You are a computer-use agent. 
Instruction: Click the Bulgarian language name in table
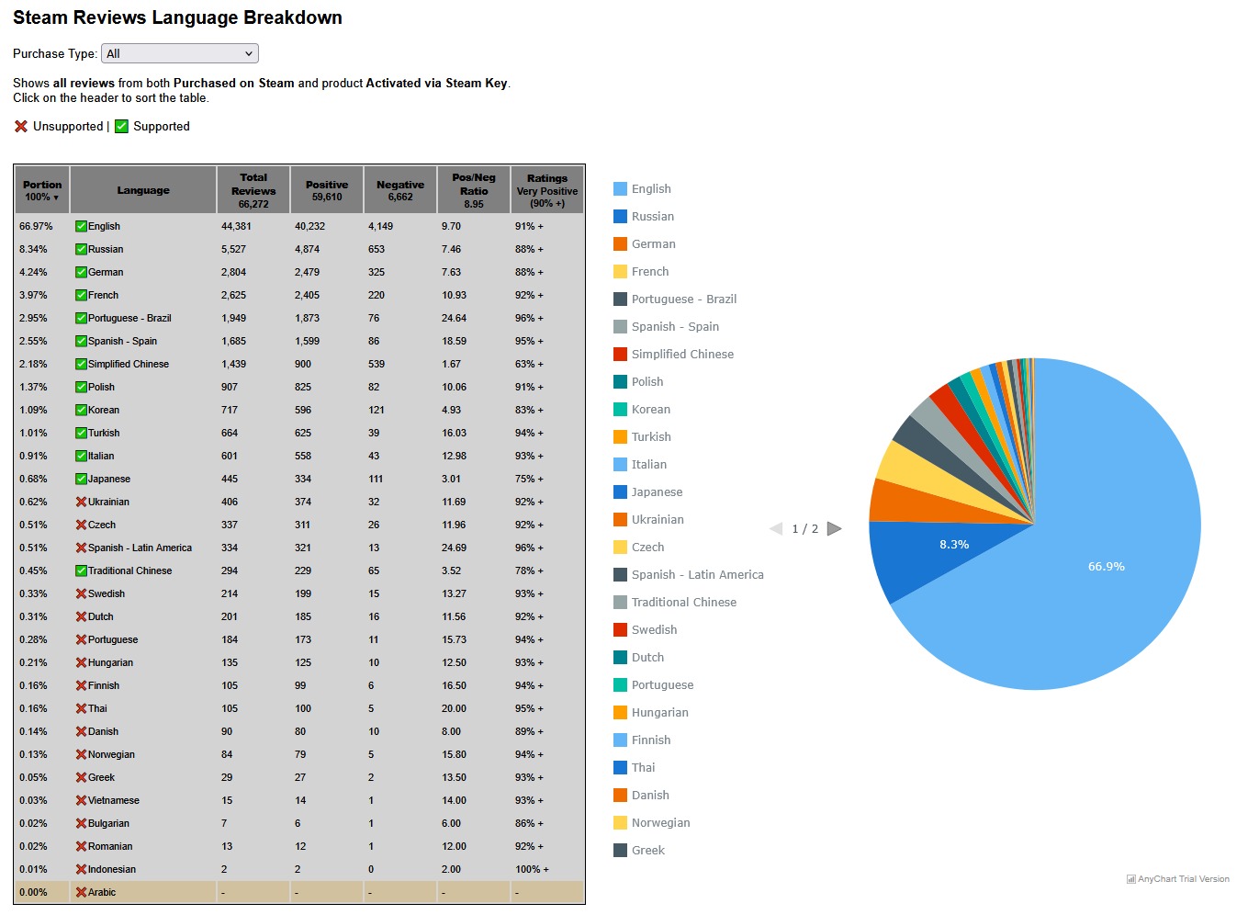click(x=108, y=823)
